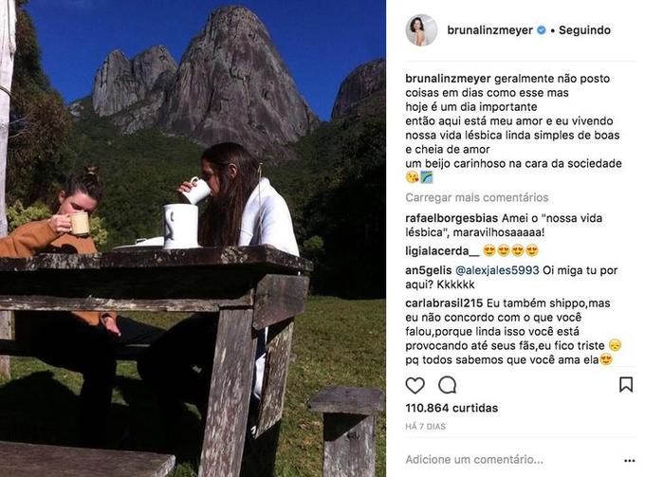Visit carlabrasil215 commenter profile
Viewport: 645px width, 477px height.
(444, 303)
